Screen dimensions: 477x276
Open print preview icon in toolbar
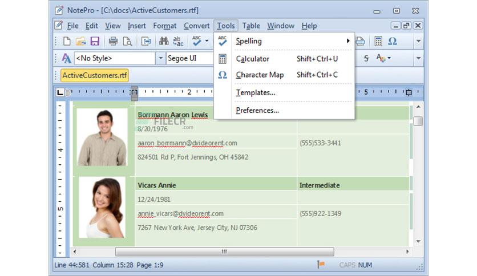pos(127,41)
